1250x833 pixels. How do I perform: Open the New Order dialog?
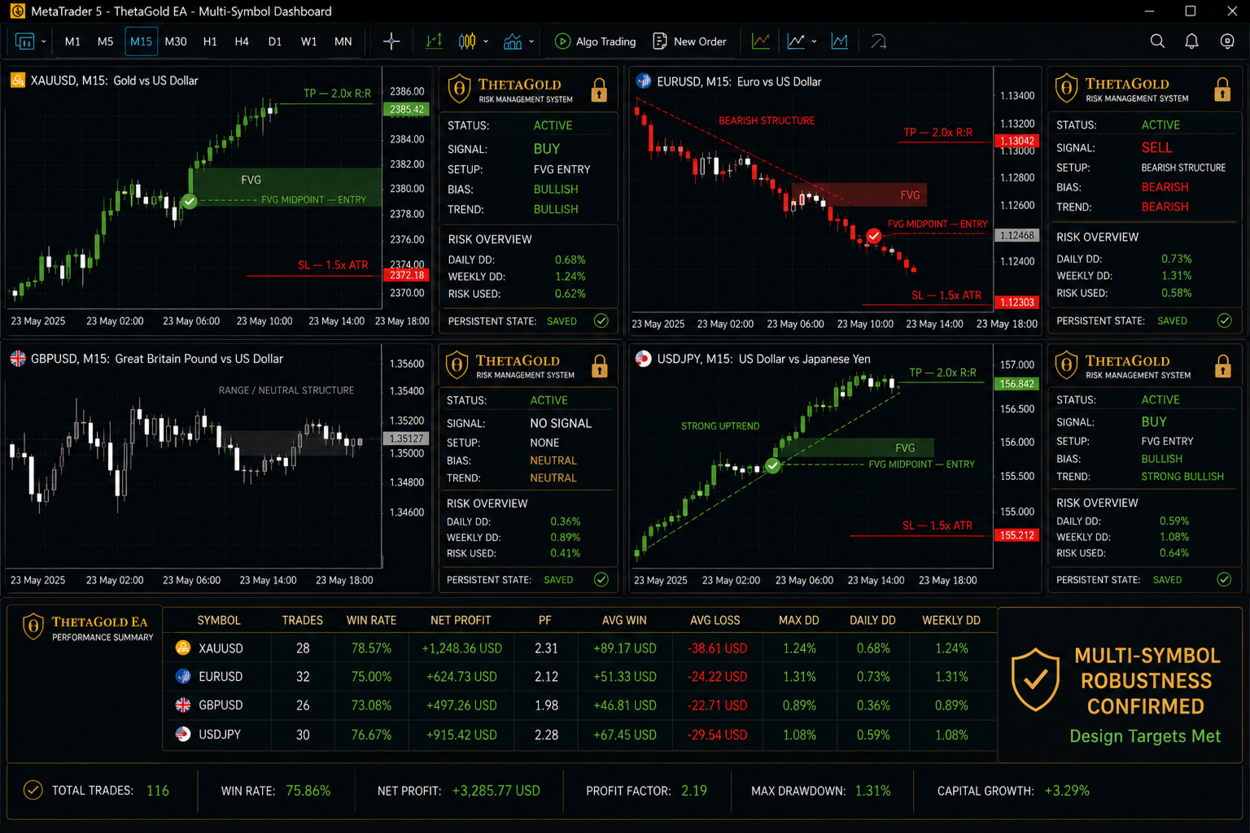pyautogui.click(x=689, y=41)
